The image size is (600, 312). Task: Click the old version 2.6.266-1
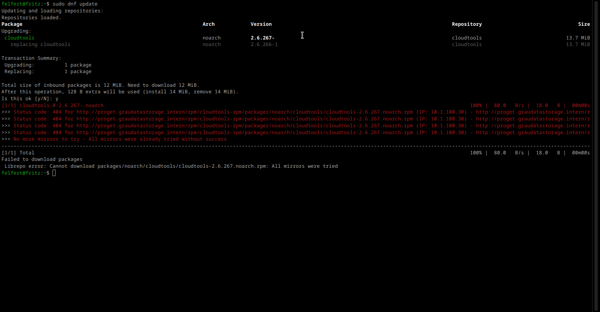tap(264, 44)
